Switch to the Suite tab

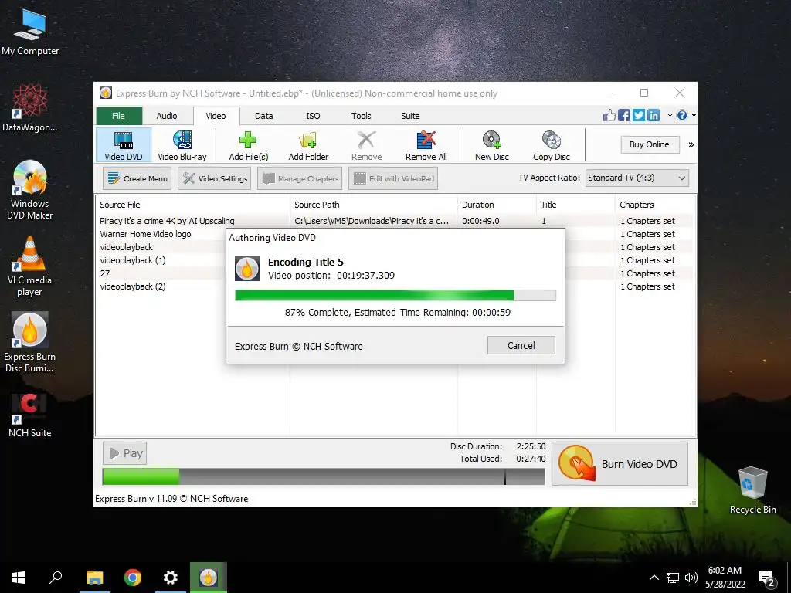[410, 116]
